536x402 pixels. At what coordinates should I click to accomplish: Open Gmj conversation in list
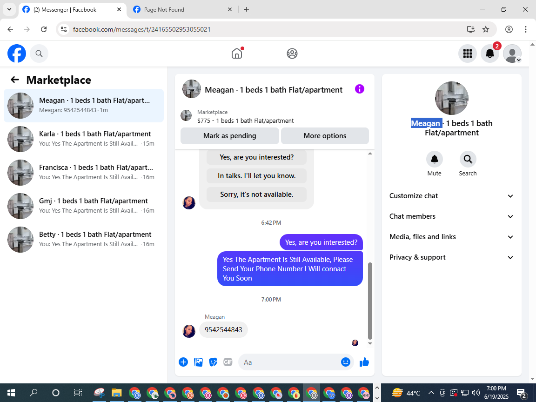pyautogui.click(x=84, y=206)
